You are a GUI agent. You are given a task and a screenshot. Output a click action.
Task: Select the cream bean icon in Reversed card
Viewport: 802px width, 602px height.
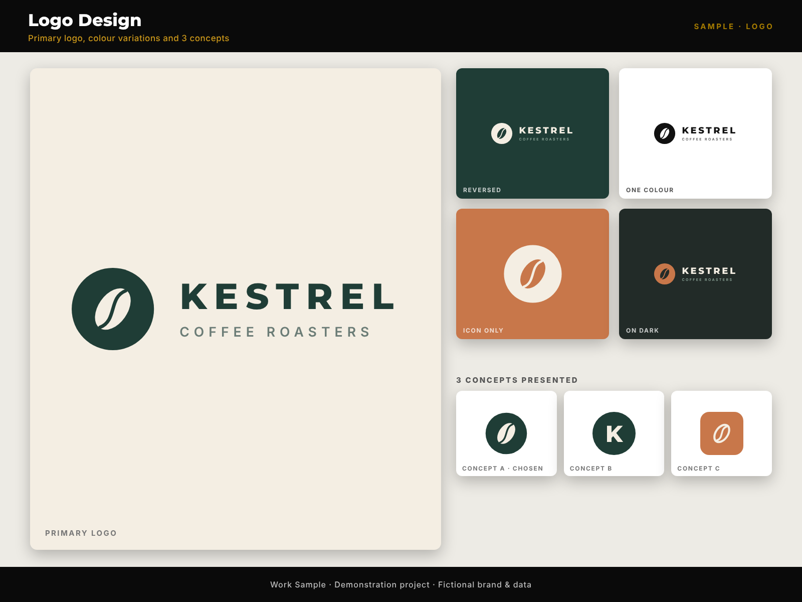coord(502,133)
